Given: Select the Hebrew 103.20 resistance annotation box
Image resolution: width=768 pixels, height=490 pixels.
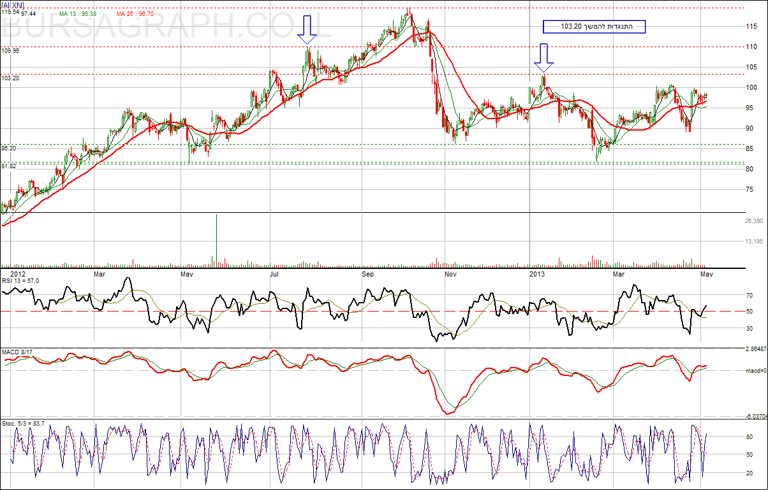Looking at the screenshot, I should 594,27.
